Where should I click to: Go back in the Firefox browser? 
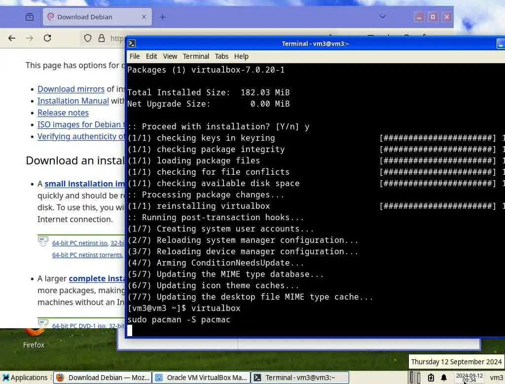(12, 38)
